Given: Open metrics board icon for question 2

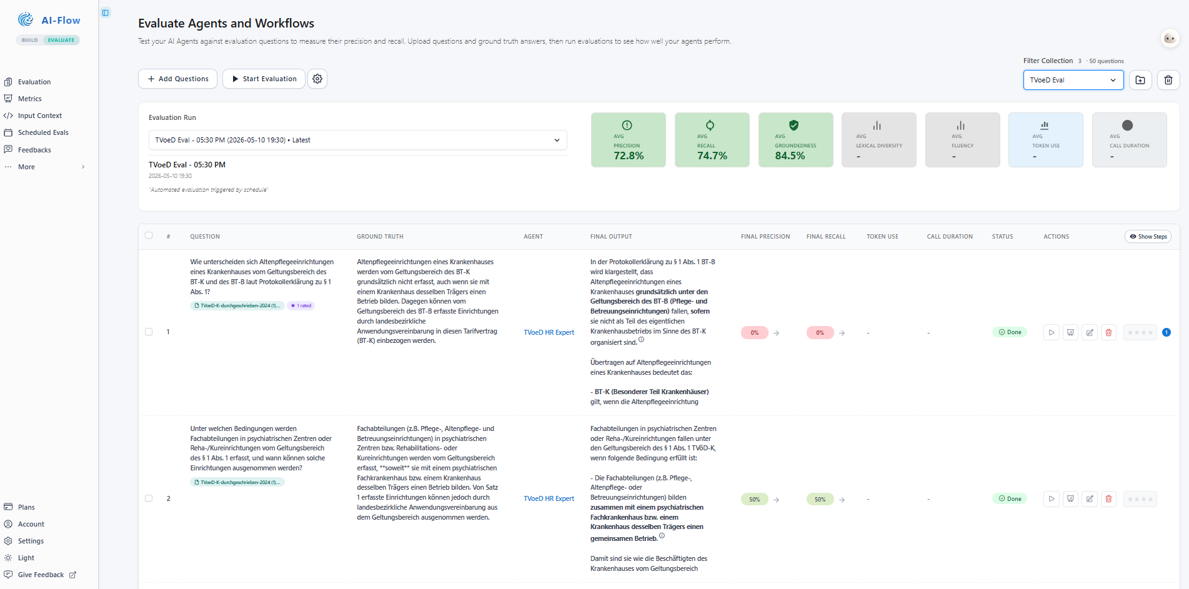Looking at the screenshot, I should coord(1070,499).
